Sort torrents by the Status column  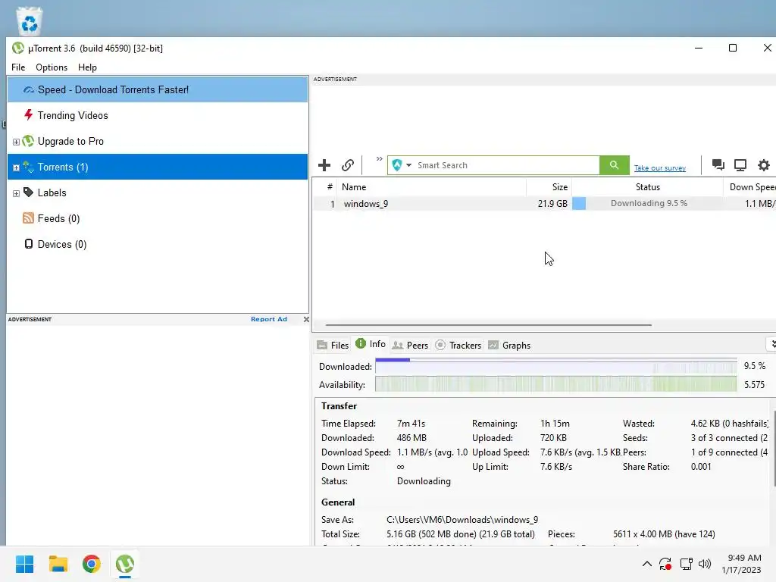(x=648, y=187)
